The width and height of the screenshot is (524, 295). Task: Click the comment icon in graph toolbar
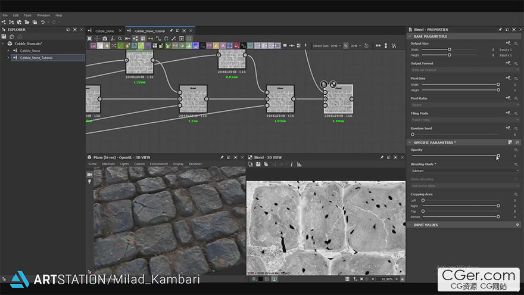[285, 45]
